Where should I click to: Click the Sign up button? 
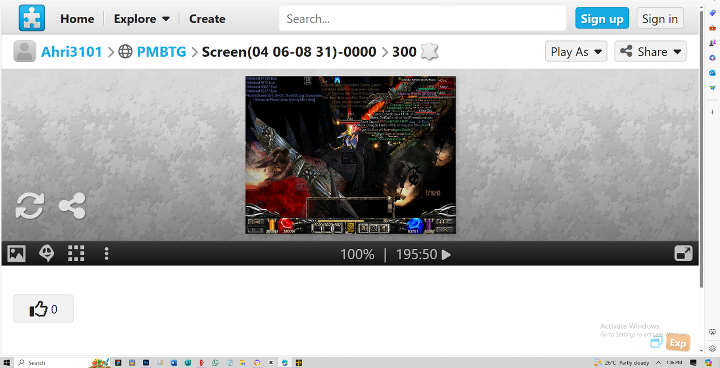[x=602, y=19]
